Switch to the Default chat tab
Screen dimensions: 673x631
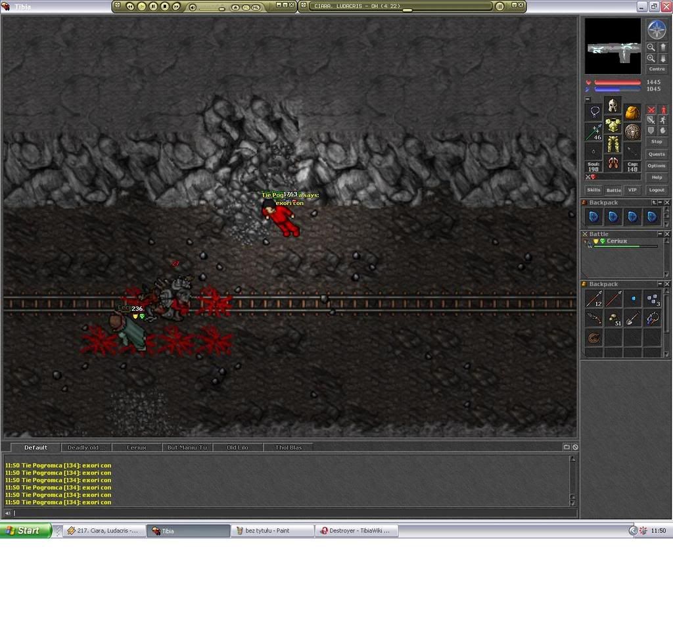point(35,447)
